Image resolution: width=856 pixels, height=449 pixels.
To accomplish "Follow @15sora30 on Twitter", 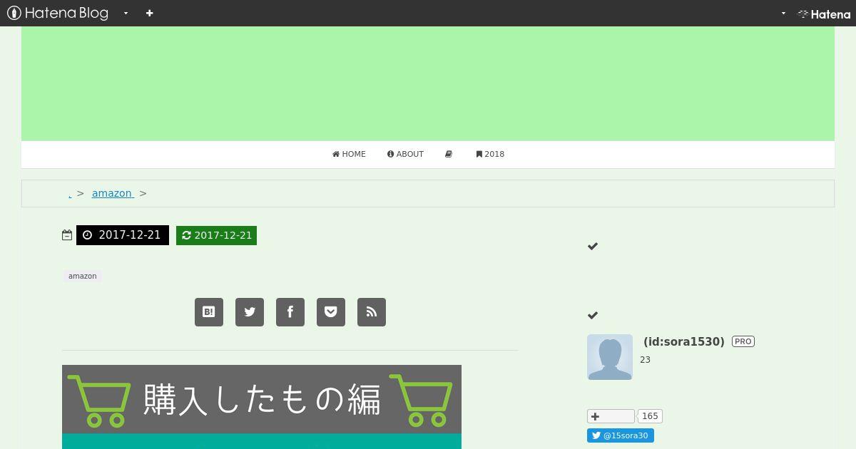I will click(621, 435).
